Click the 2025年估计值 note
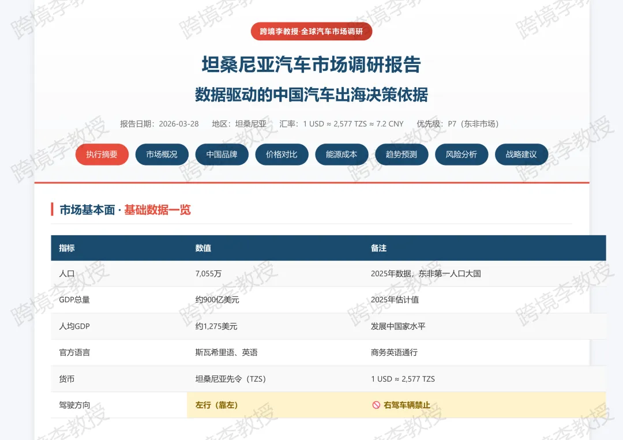 (395, 300)
